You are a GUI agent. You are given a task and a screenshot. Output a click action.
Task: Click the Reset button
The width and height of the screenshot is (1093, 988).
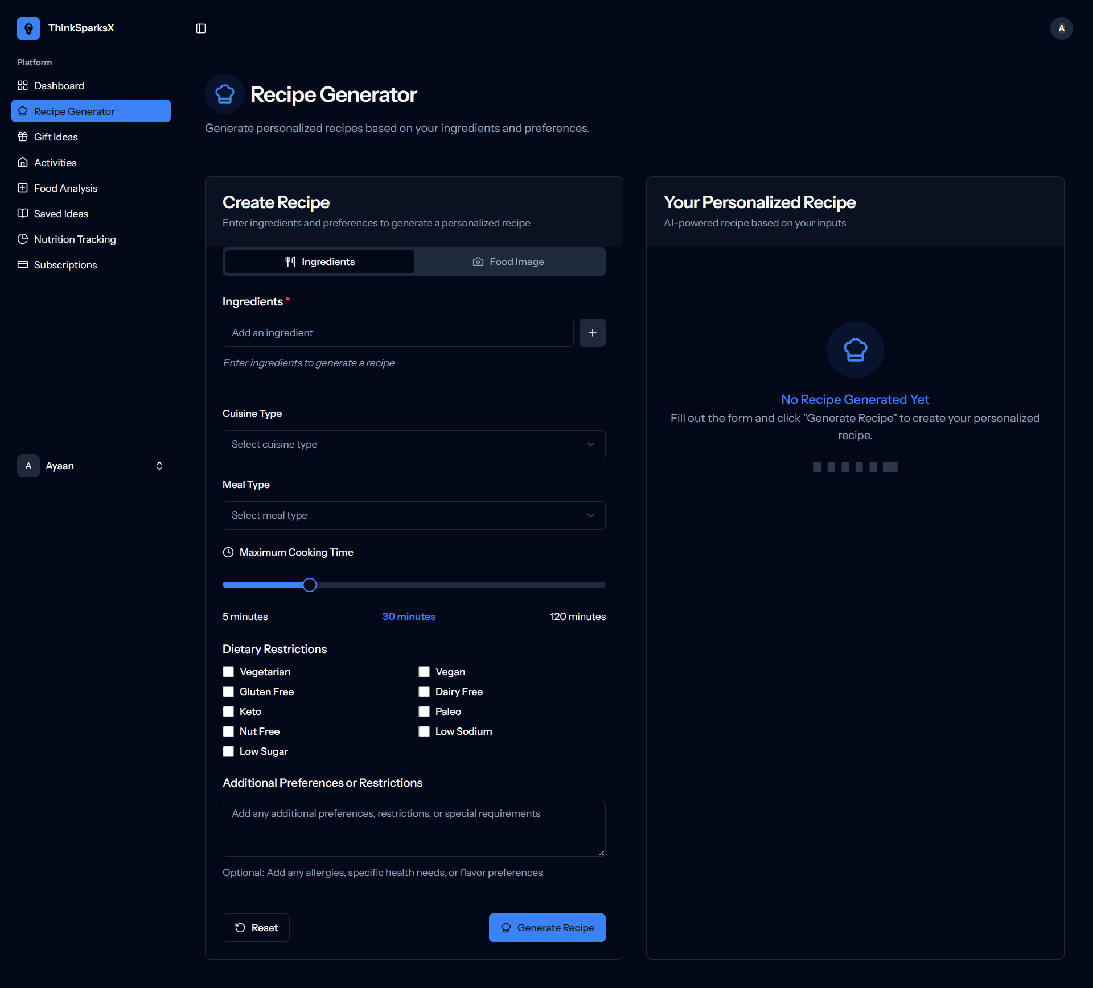tap(256, 928)
